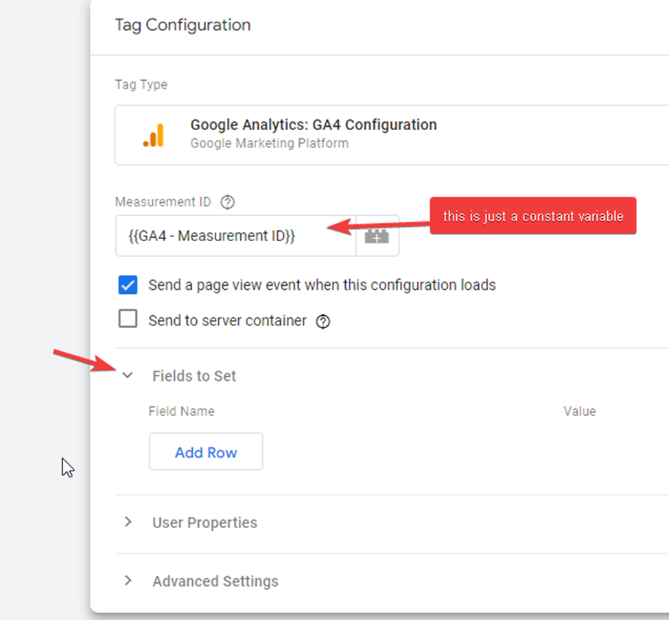Click the Google Analytics bar chart logo

(154, 135)
